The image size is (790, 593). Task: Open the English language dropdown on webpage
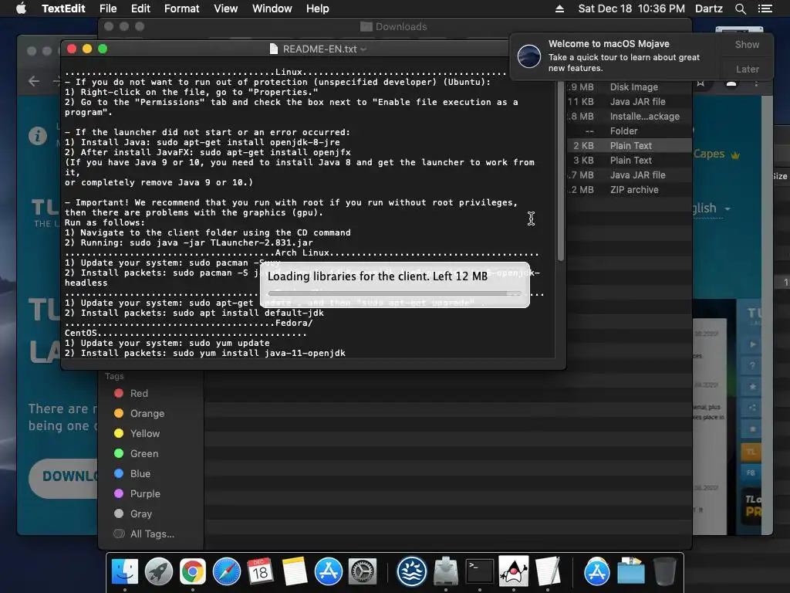(712, 208)
